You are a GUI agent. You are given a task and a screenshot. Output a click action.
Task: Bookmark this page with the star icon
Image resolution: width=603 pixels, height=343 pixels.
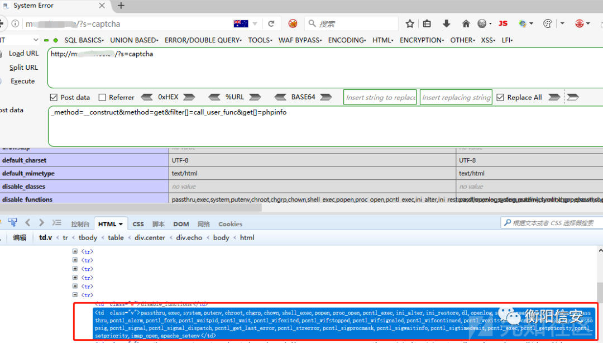(x=410, y=23)
